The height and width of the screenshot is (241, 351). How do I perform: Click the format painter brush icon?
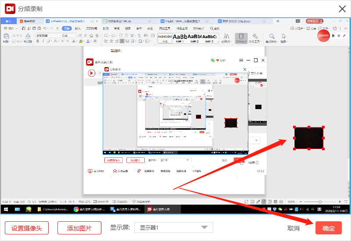(28, 36)
